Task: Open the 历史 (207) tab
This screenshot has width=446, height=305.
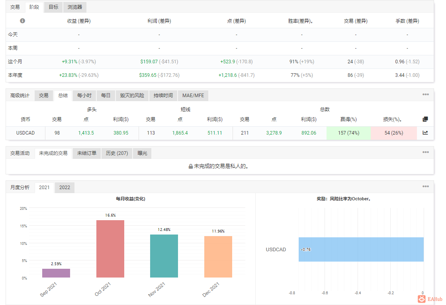Action: (x=117, y=153)
